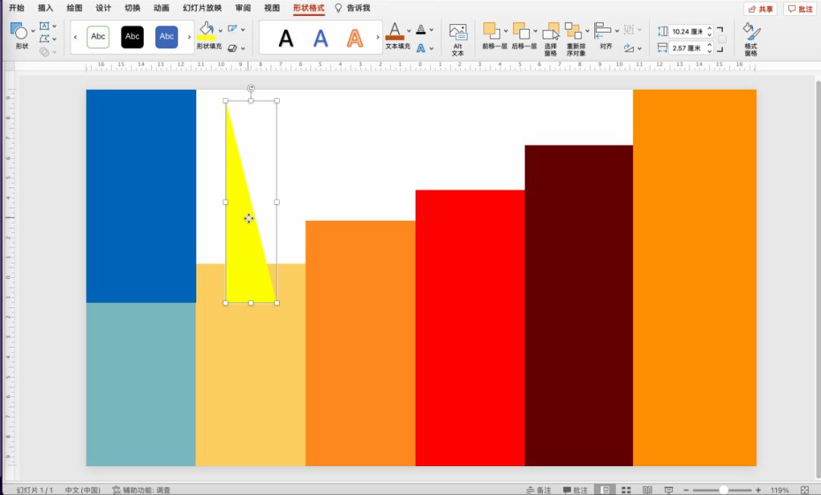Switch to 绘图 tab

pos(74,8)
